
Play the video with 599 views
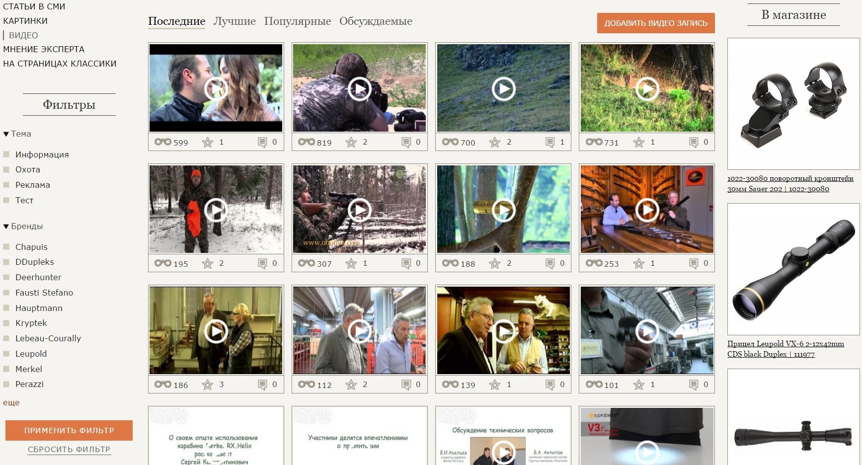(x=216, y=89)
